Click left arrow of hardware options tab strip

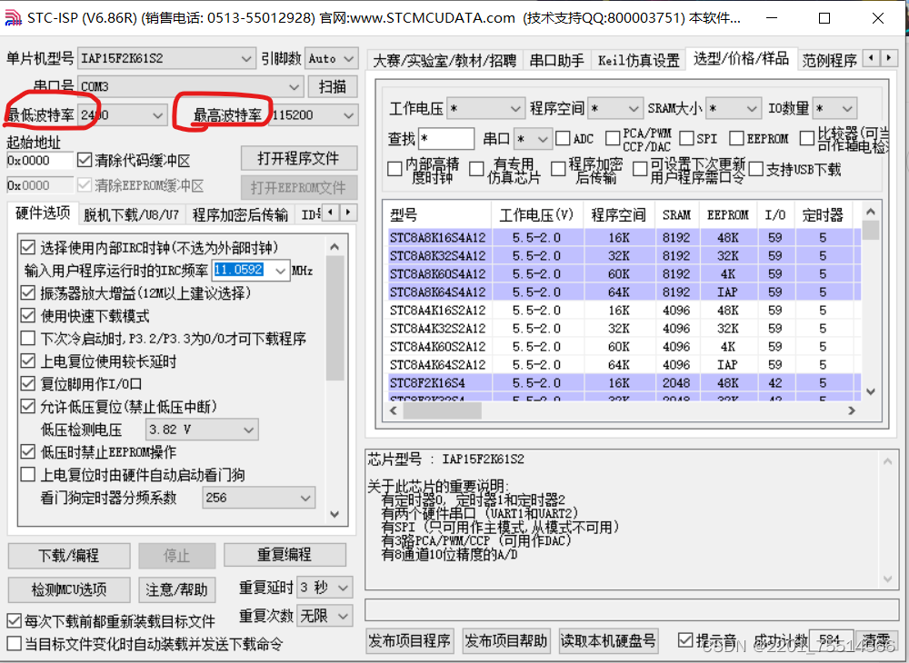[331, 213]
